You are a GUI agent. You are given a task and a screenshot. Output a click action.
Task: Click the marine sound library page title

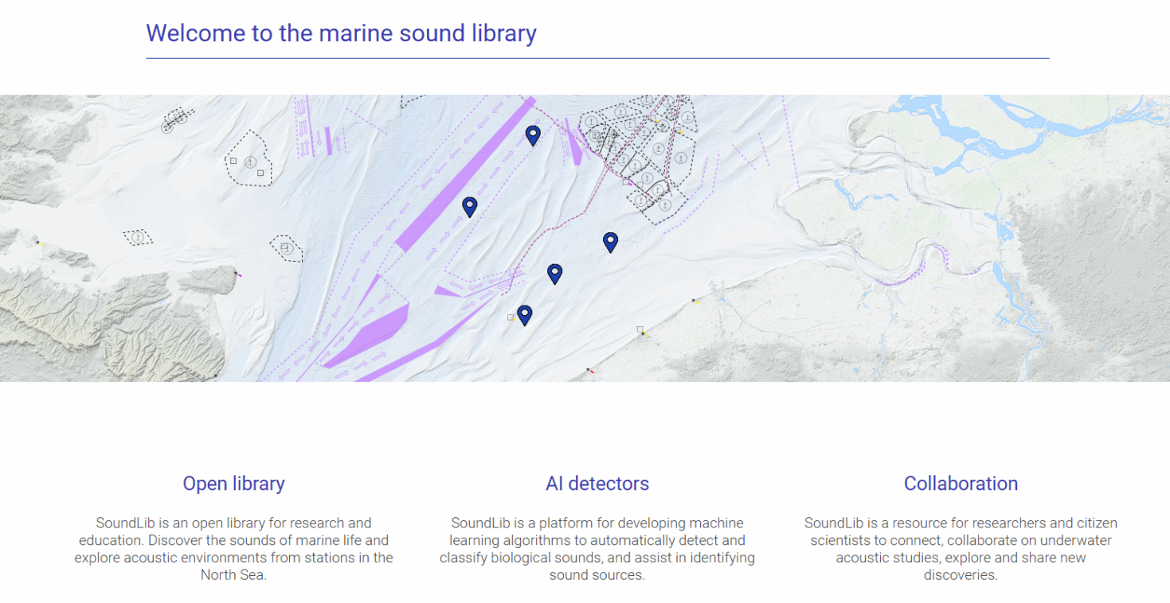[341, 33]
